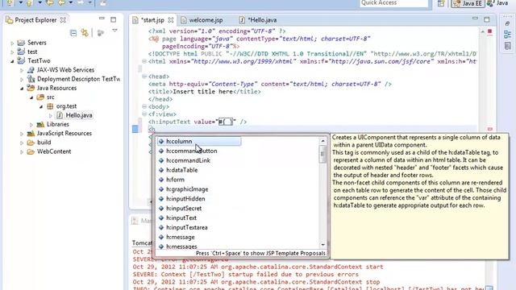Click the Quick Access search field
Screen dimensions: 516x290
[393, 3]
